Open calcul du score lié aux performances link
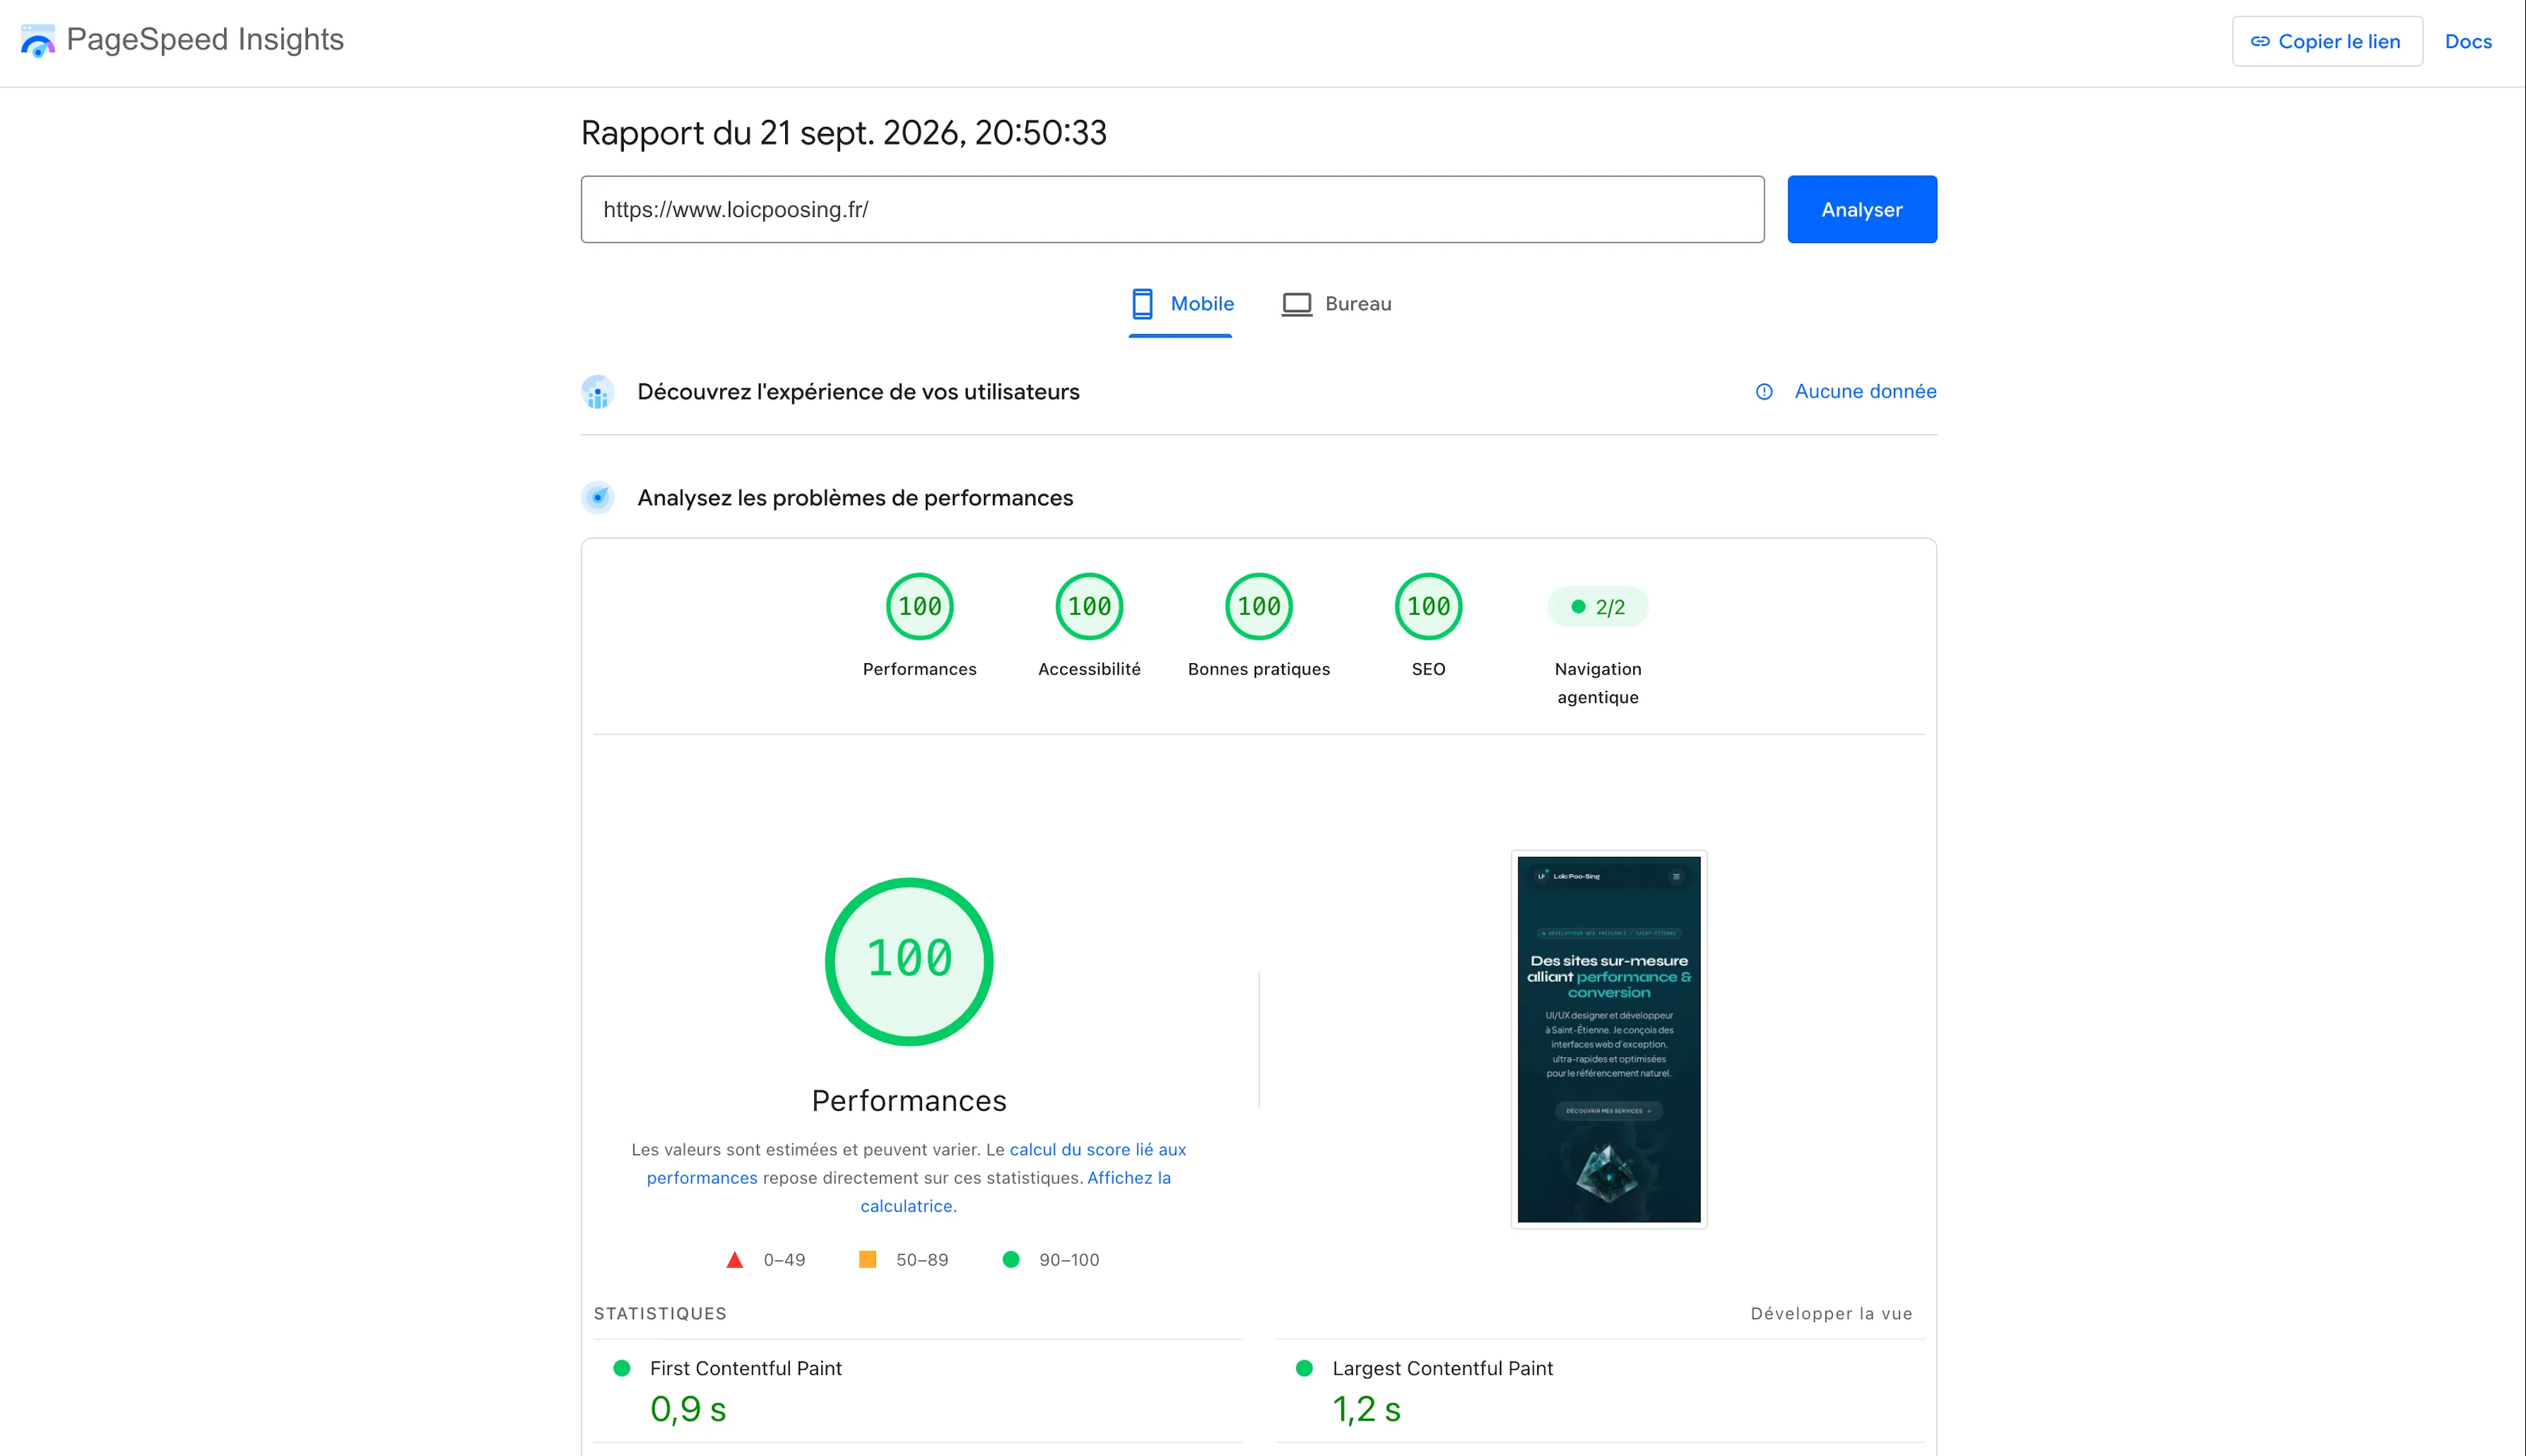The image size is (2526, 1456). 1098,1150
